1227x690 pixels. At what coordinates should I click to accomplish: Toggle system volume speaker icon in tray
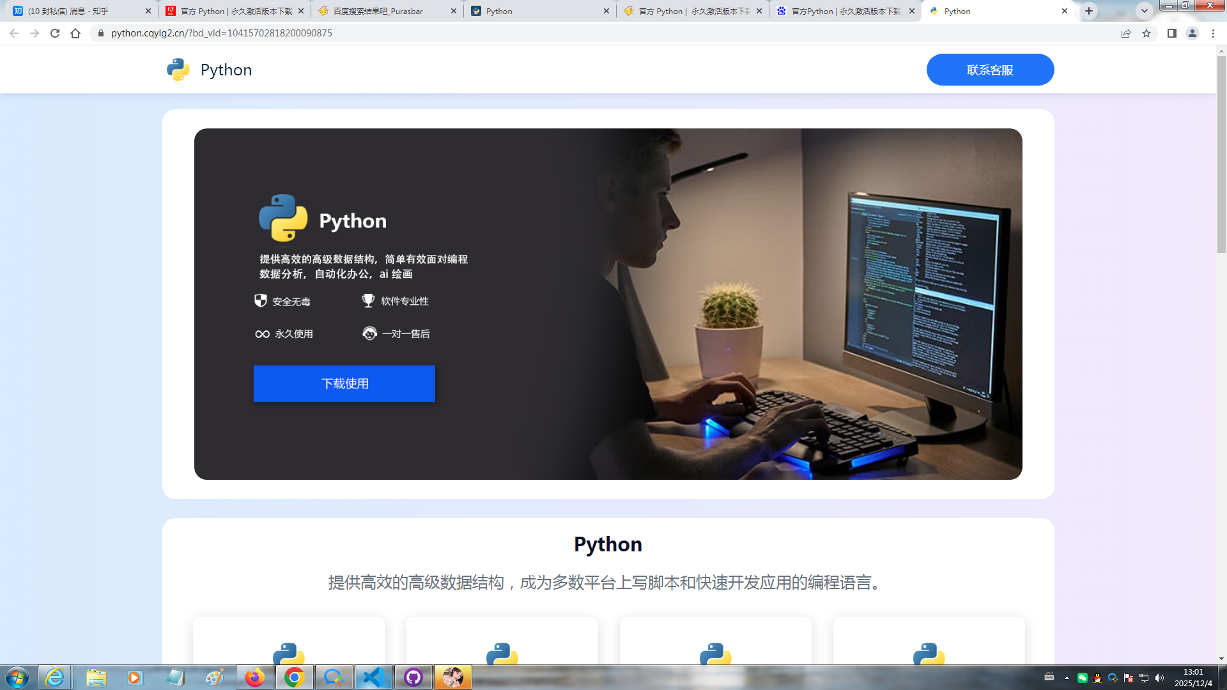[1159, 678]
